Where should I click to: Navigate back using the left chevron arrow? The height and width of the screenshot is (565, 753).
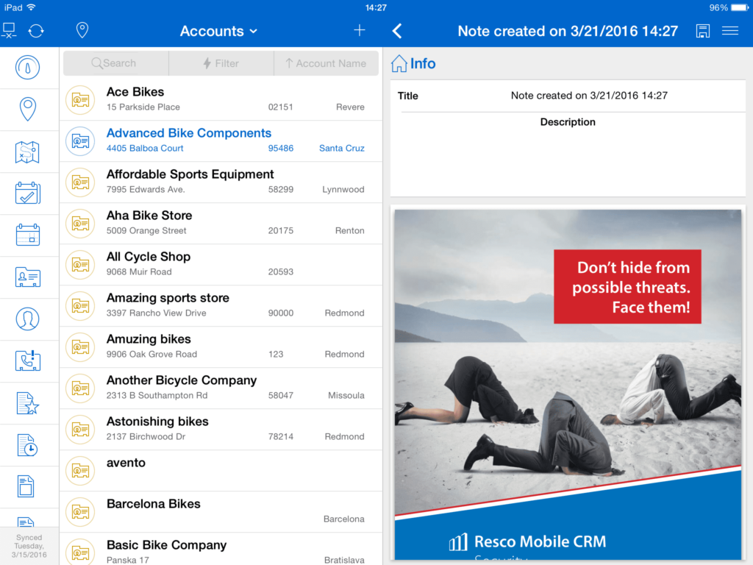396,30
